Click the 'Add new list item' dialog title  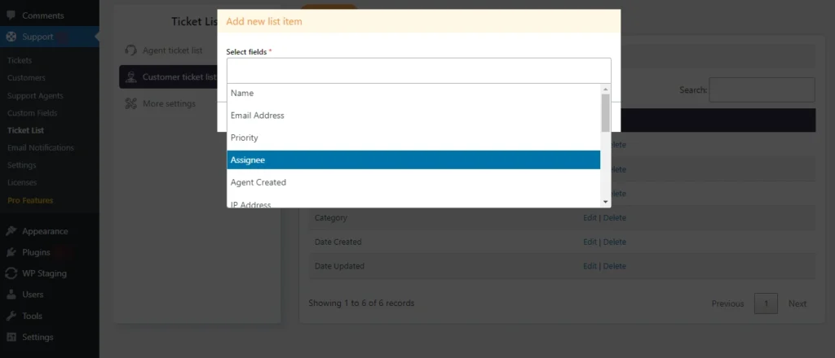click(264, 22)
